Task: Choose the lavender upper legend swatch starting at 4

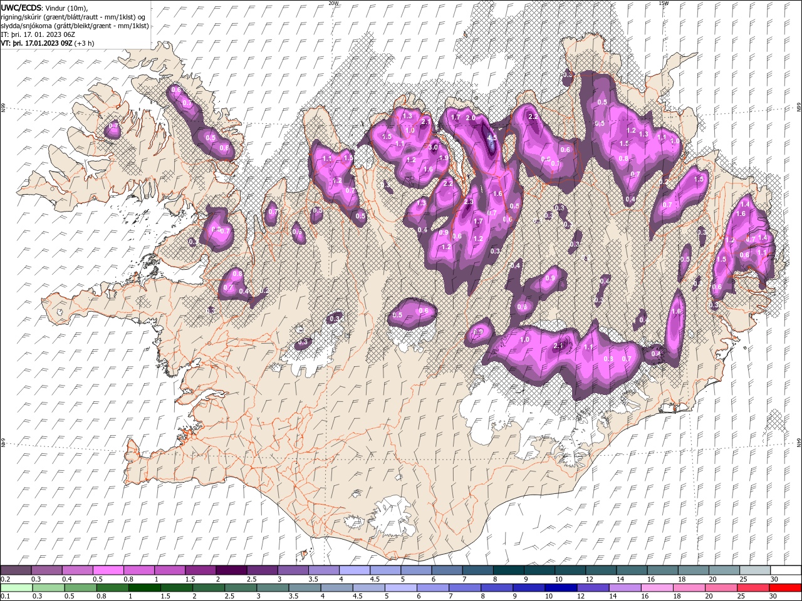Action: pos(355,570)
